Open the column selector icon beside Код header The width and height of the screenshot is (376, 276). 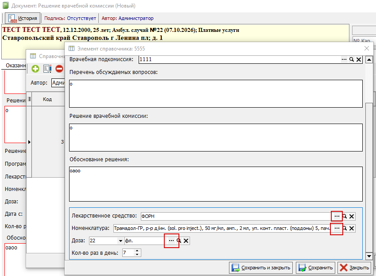29,99
